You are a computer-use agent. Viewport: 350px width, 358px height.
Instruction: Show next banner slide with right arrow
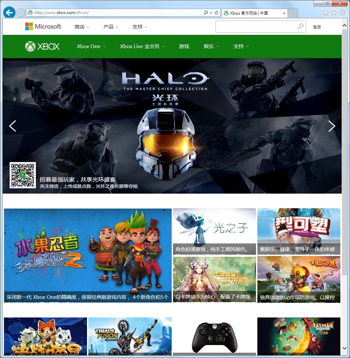[331, 126]
